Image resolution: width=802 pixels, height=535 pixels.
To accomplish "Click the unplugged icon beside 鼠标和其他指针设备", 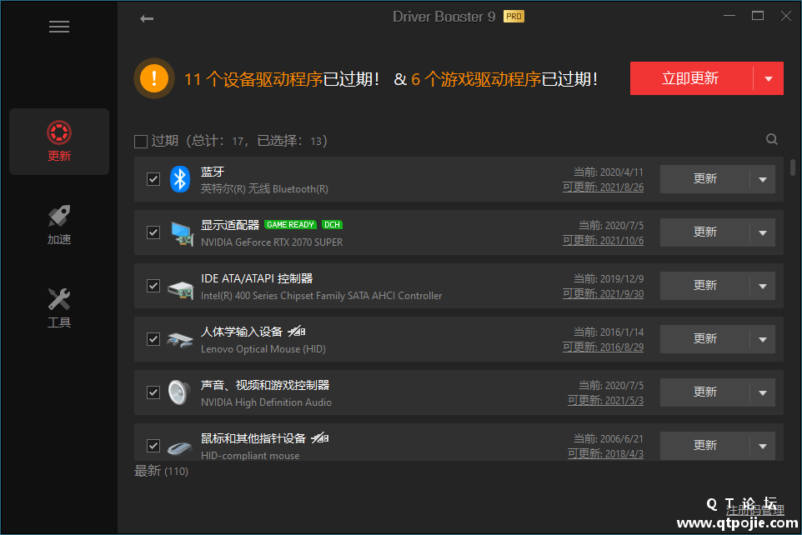I will (x=320, y=437).
